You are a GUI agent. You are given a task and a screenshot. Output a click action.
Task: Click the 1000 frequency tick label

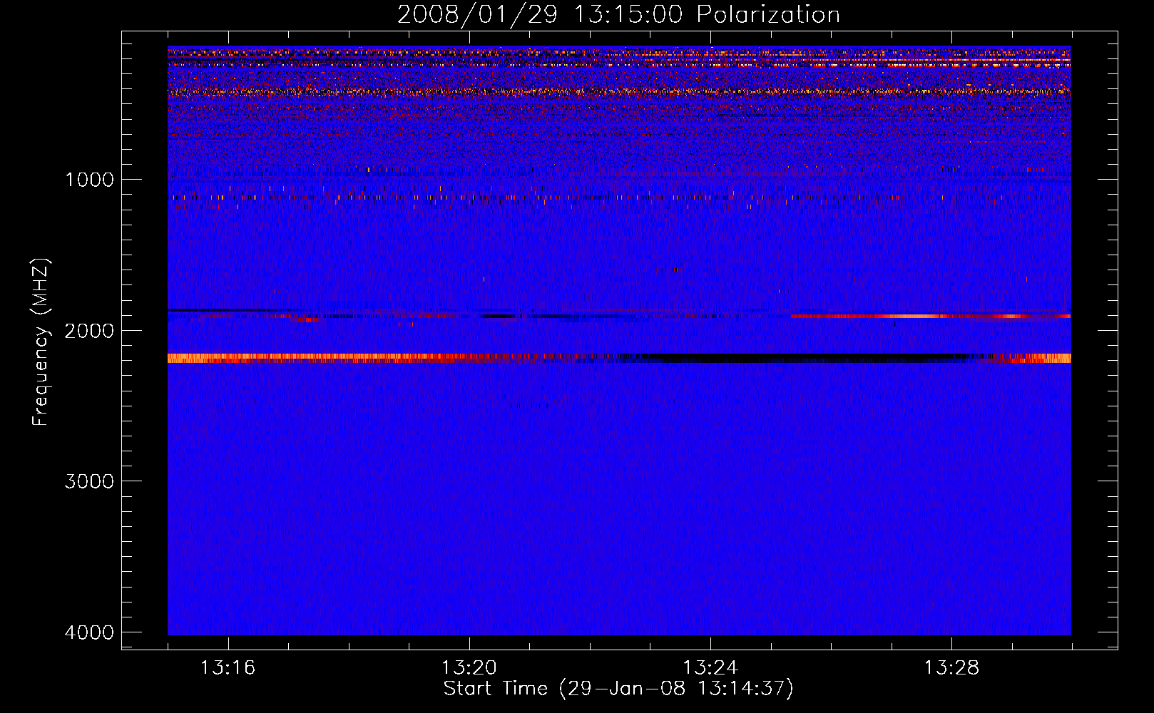coord(89,179)
